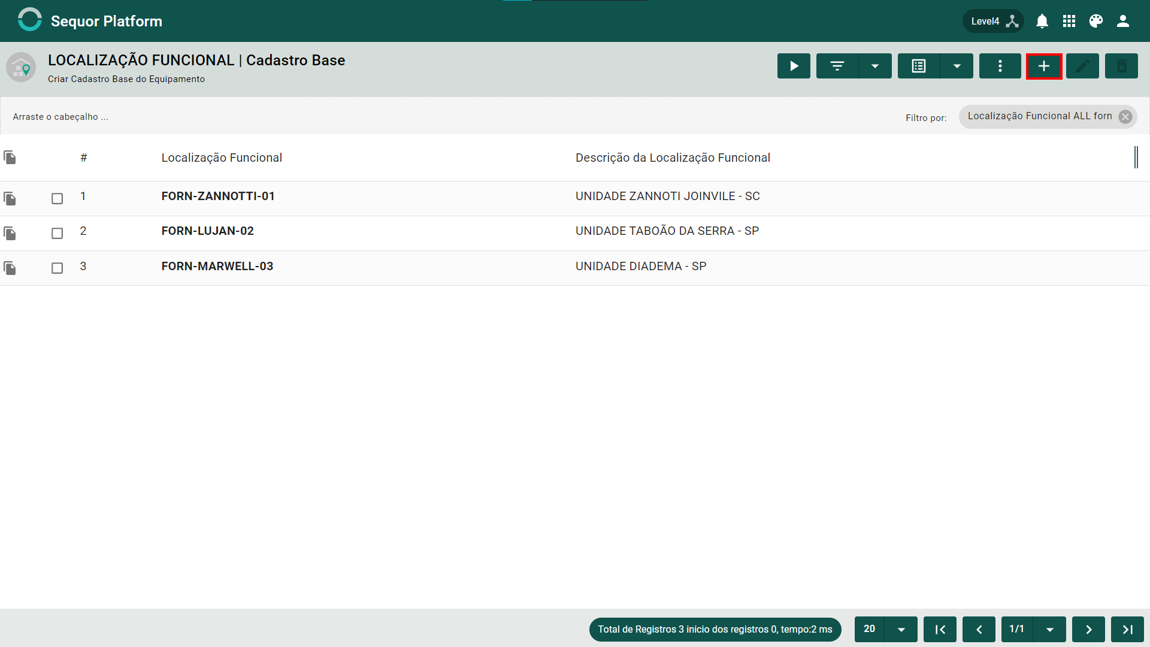Select the FORN-ZANNOTTI-01 row checkbox

tap(57, 198)
